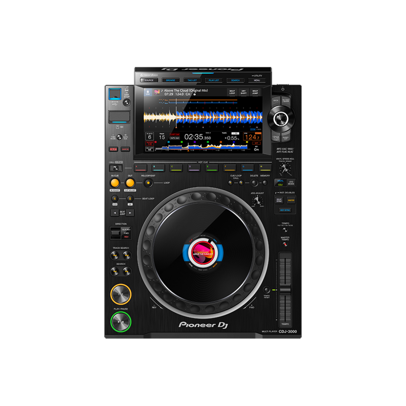Open the SEARCH function
This screenshot has height=406, width=406.
pos(235,81)
